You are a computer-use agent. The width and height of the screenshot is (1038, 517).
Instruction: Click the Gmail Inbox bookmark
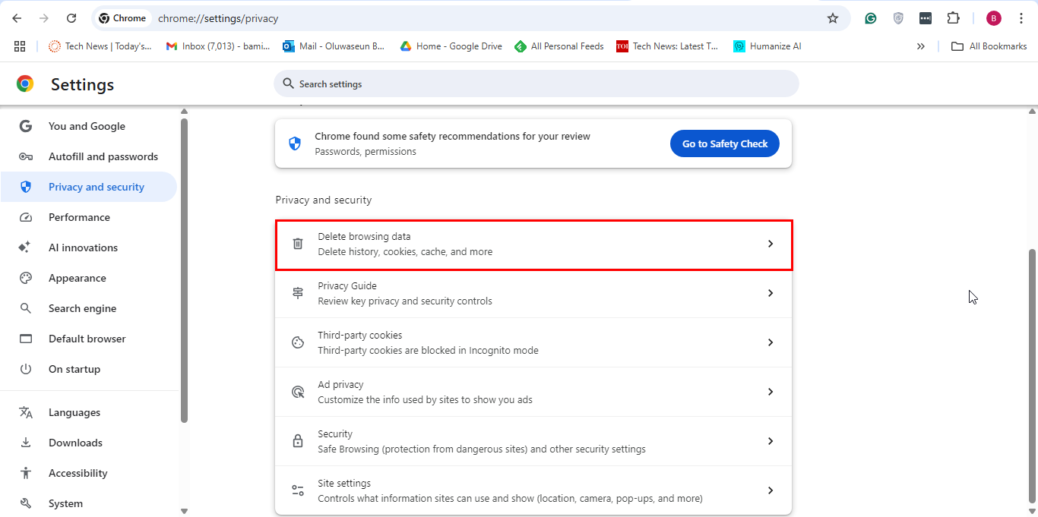(218, 46)
